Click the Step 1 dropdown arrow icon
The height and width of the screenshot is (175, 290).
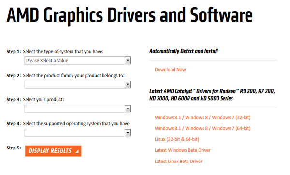click(x=128, y=60)
